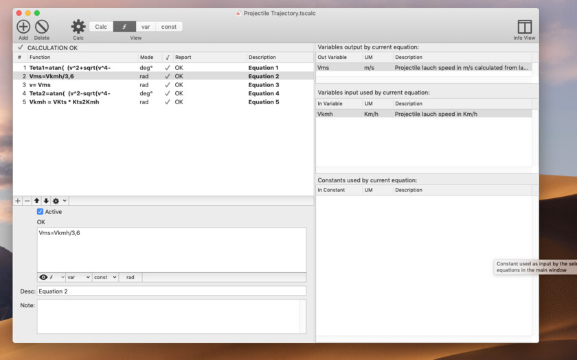Click the check column header in equations list
The image size is (577, 360).
(168, 58)
